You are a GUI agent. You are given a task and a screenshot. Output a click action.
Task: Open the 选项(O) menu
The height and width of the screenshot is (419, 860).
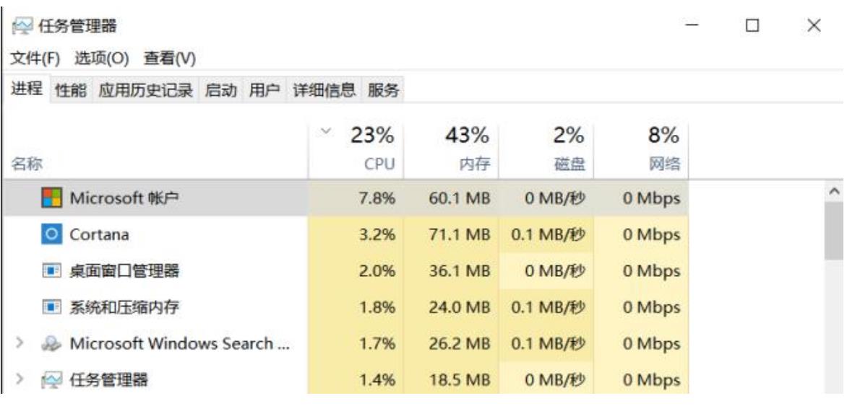click(x=101, y=58)
